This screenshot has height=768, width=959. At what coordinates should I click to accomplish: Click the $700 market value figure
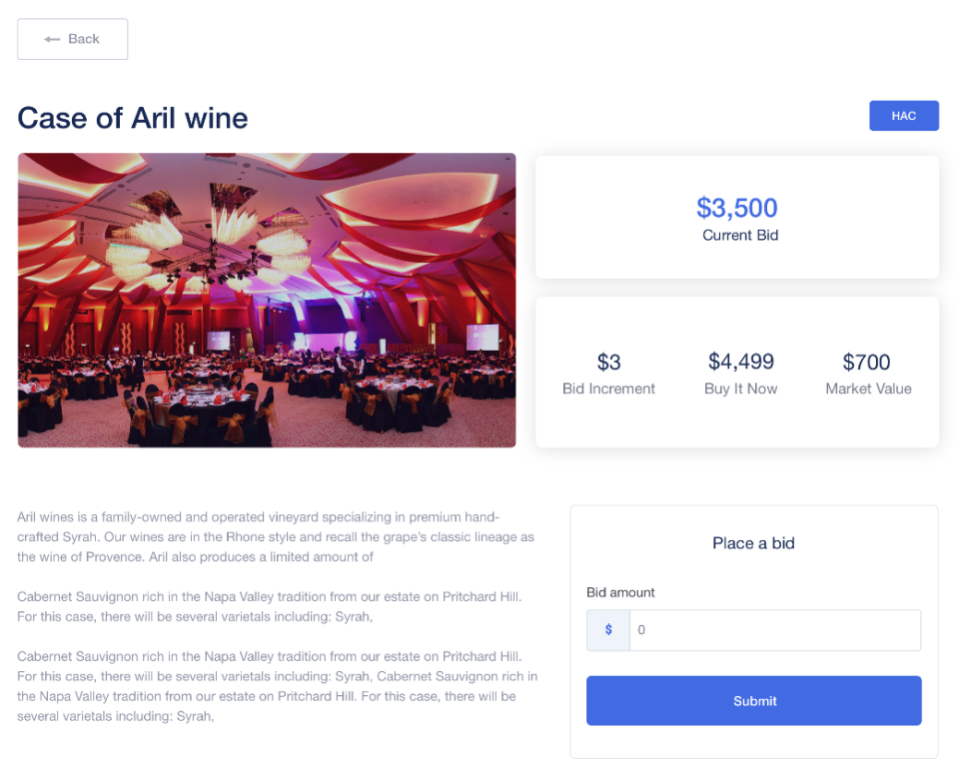click(x=867, y=362)
